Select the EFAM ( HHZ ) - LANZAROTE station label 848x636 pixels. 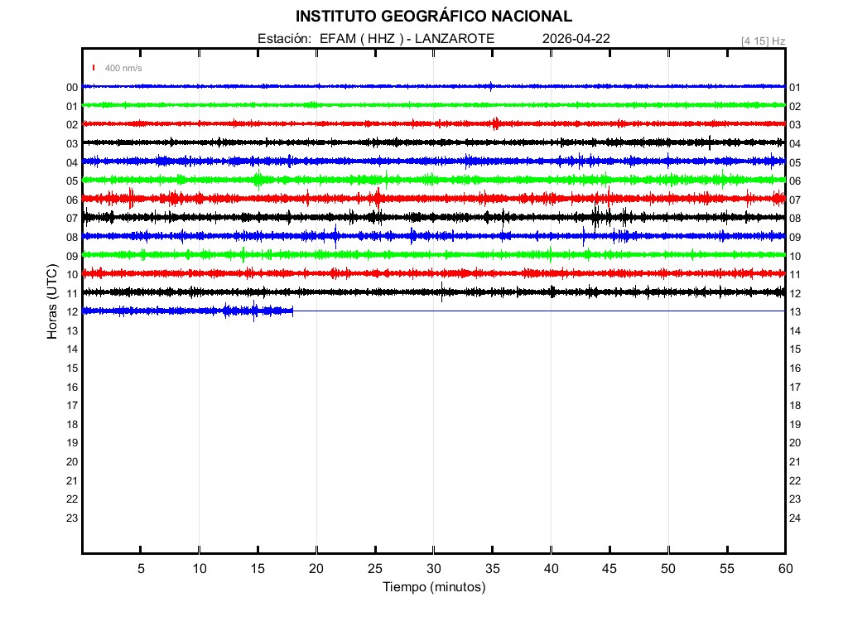click(406, 39)
